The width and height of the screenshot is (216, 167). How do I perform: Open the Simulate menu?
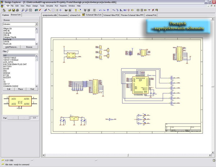click(x=50, y=6)
